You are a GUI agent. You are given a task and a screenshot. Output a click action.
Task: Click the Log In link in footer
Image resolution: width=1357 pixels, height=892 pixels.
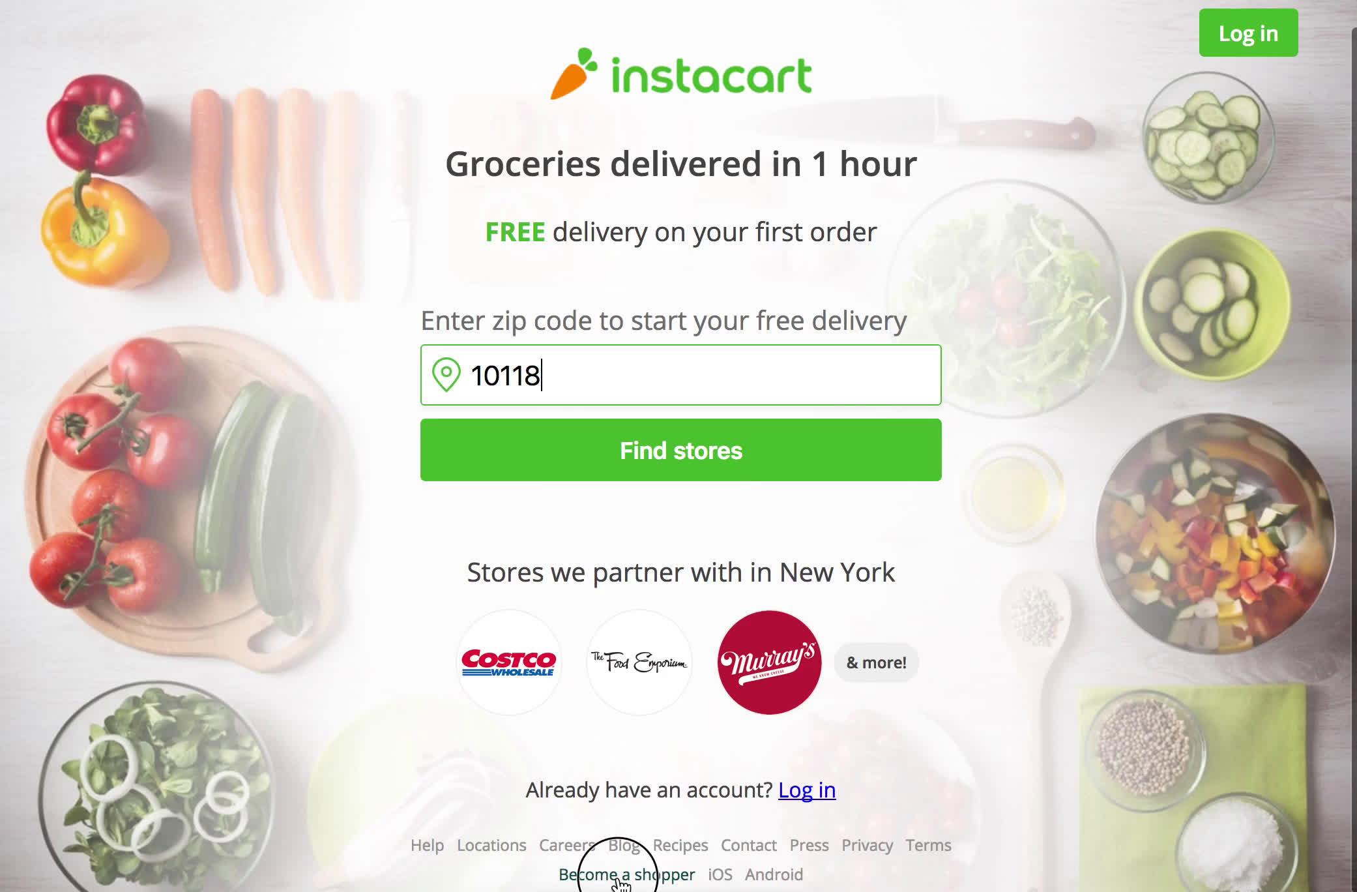pos(807,788)
